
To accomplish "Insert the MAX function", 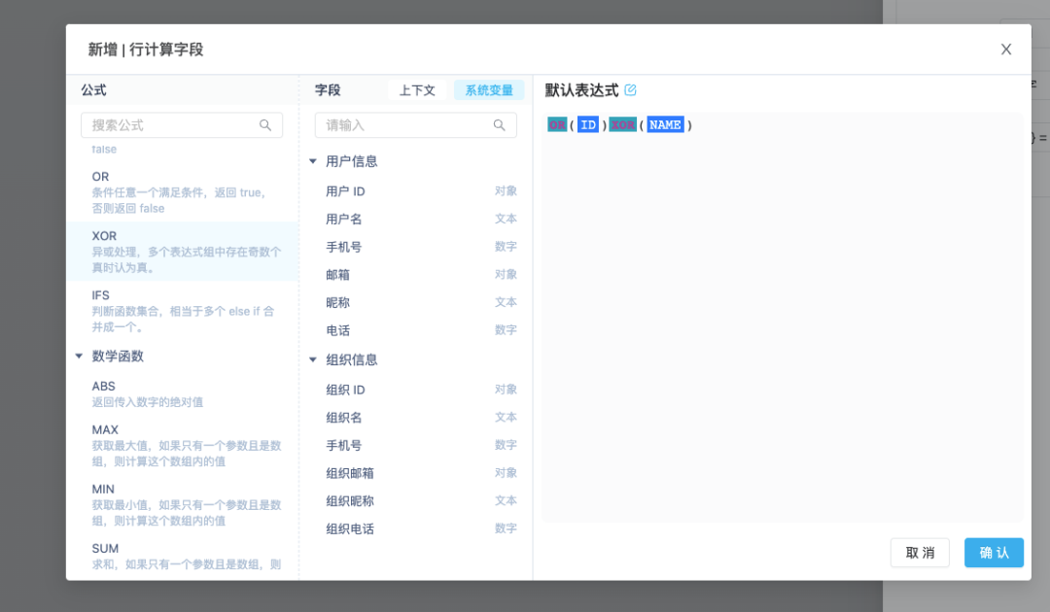I will click(182, 446).
